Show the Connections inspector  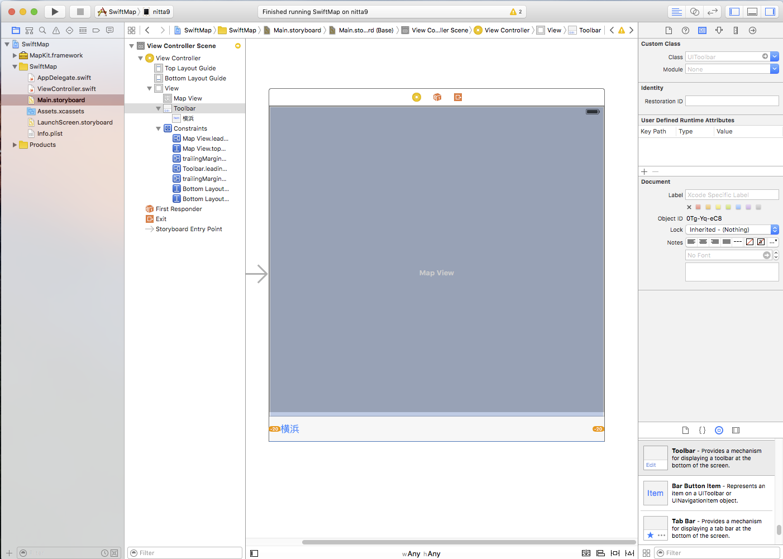click(x=752, y=30)
